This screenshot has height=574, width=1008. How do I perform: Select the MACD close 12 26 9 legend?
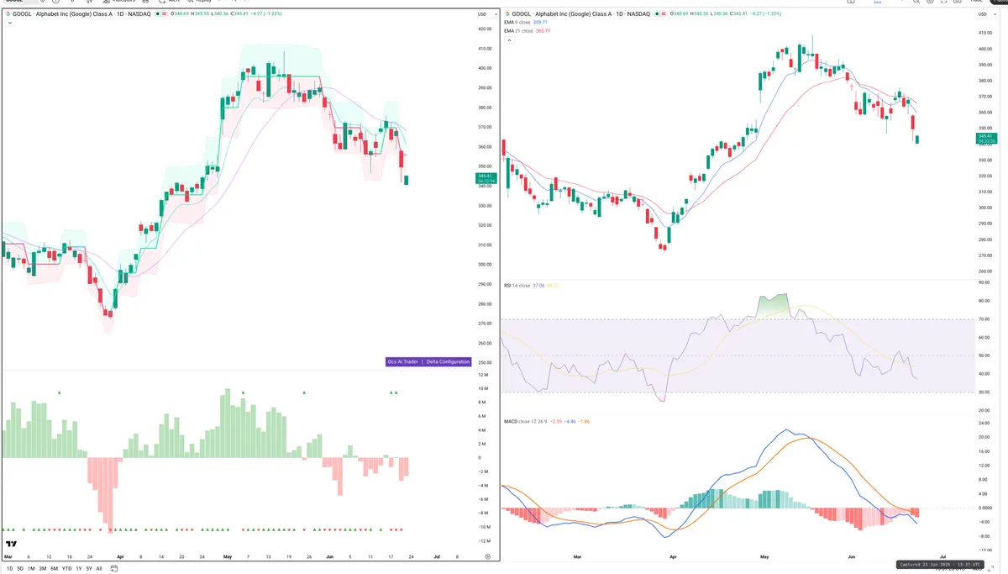(x=547, y=420)
